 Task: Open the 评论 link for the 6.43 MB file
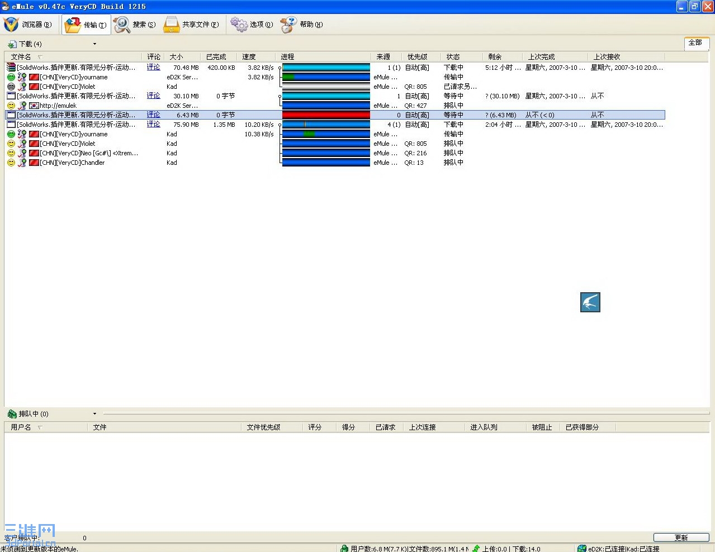(153, 115)
